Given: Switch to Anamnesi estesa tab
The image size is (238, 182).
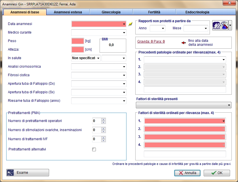Looking at the screenshot, I should tap(68, 12).
